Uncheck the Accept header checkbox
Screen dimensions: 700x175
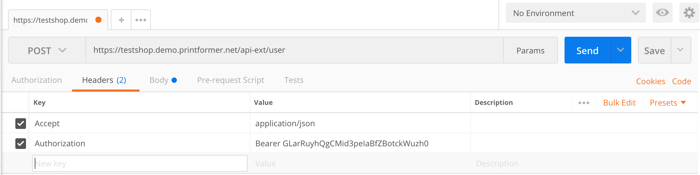click(21, 124)
